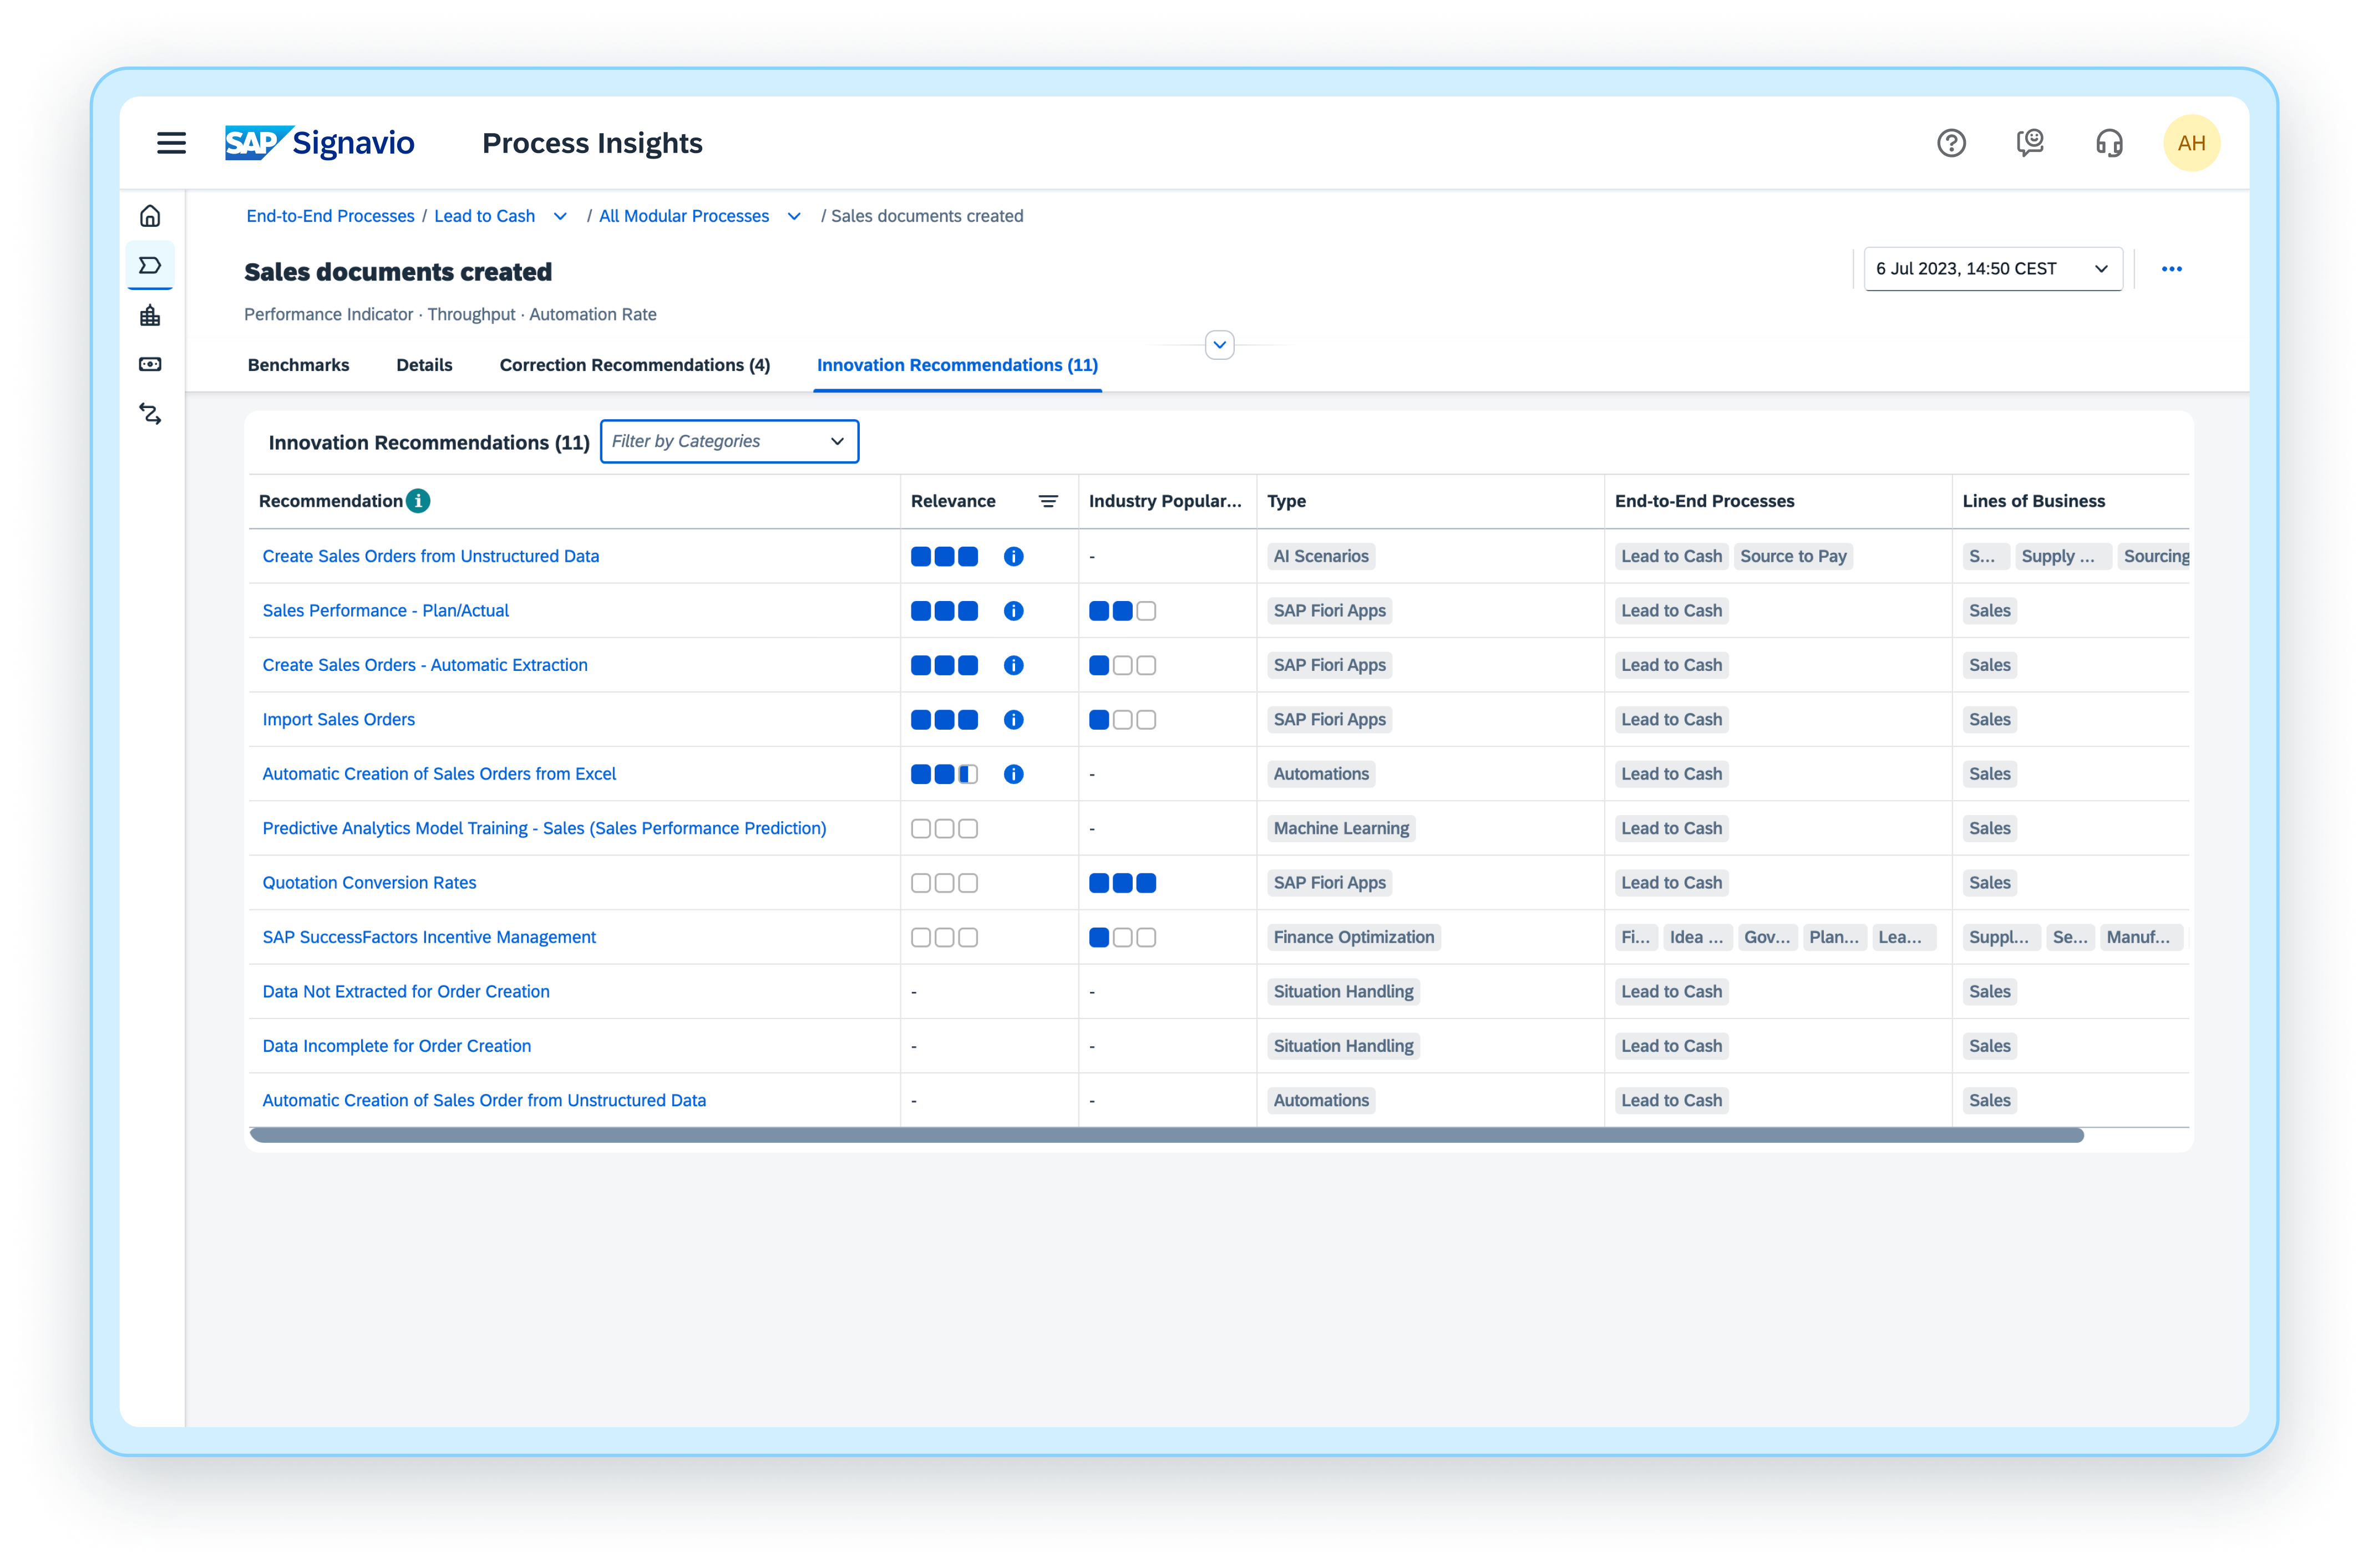Open the more options ellipsis menu

pos(2173,268)
